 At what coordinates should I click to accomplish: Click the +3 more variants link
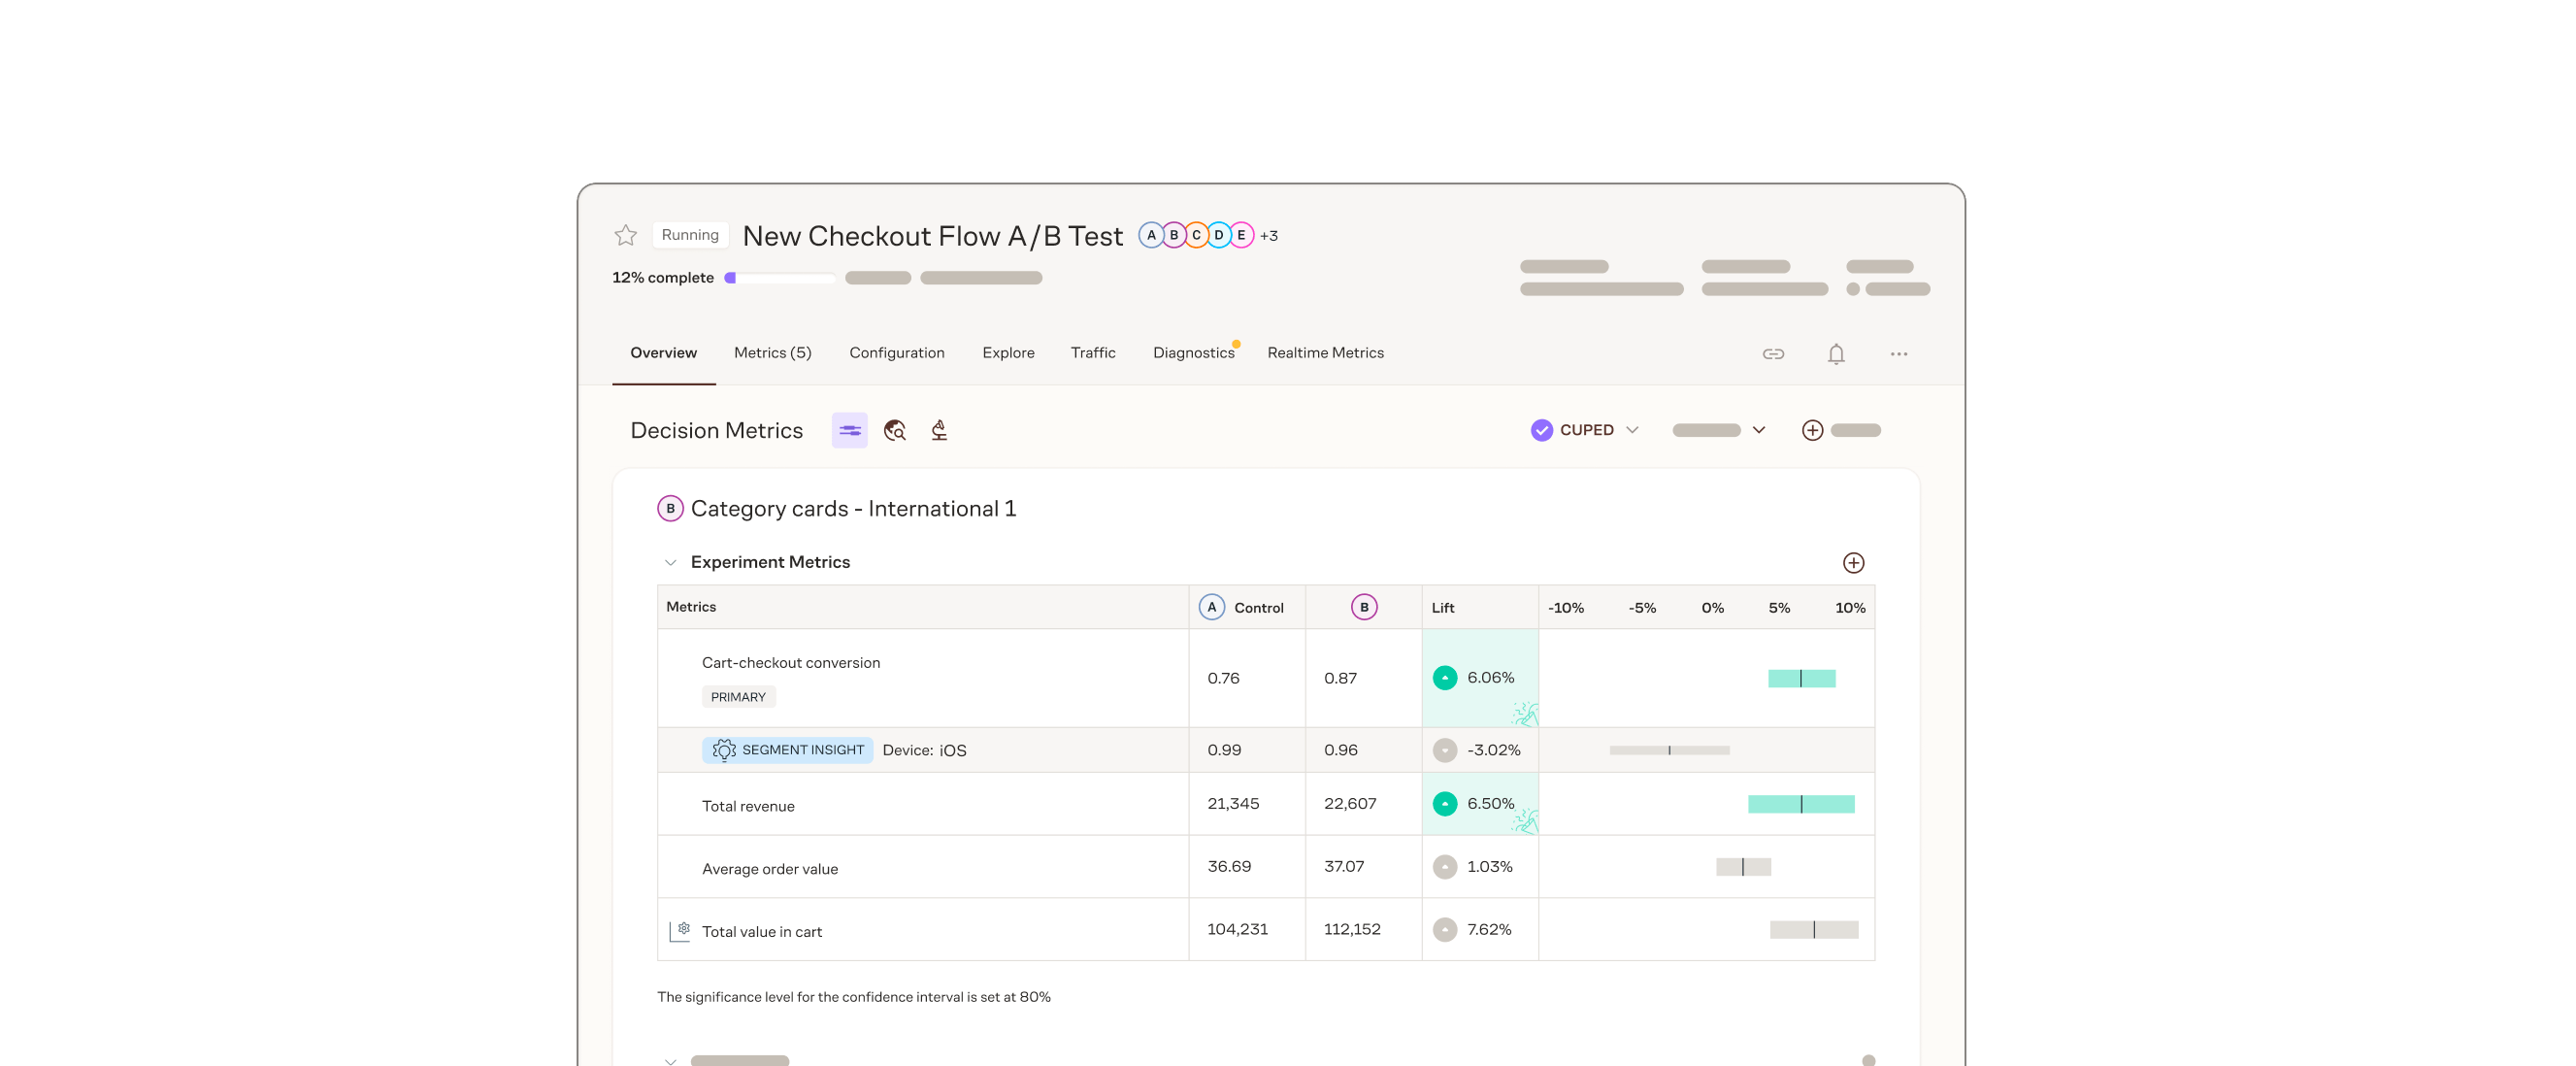tap(1268, 236)
